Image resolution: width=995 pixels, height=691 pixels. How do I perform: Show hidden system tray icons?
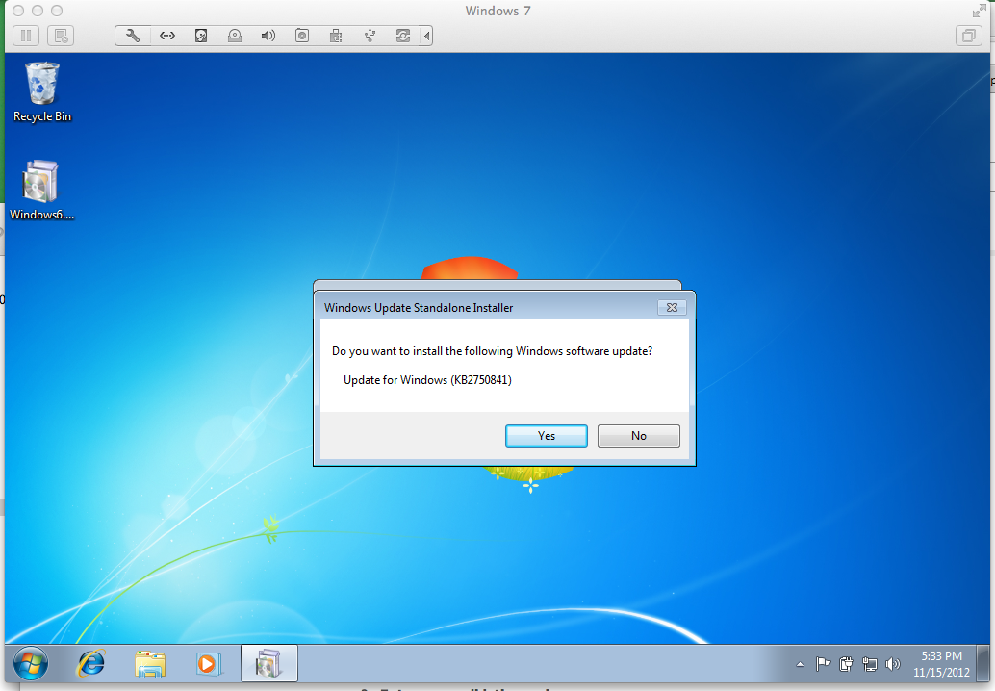tap(801, 664)
